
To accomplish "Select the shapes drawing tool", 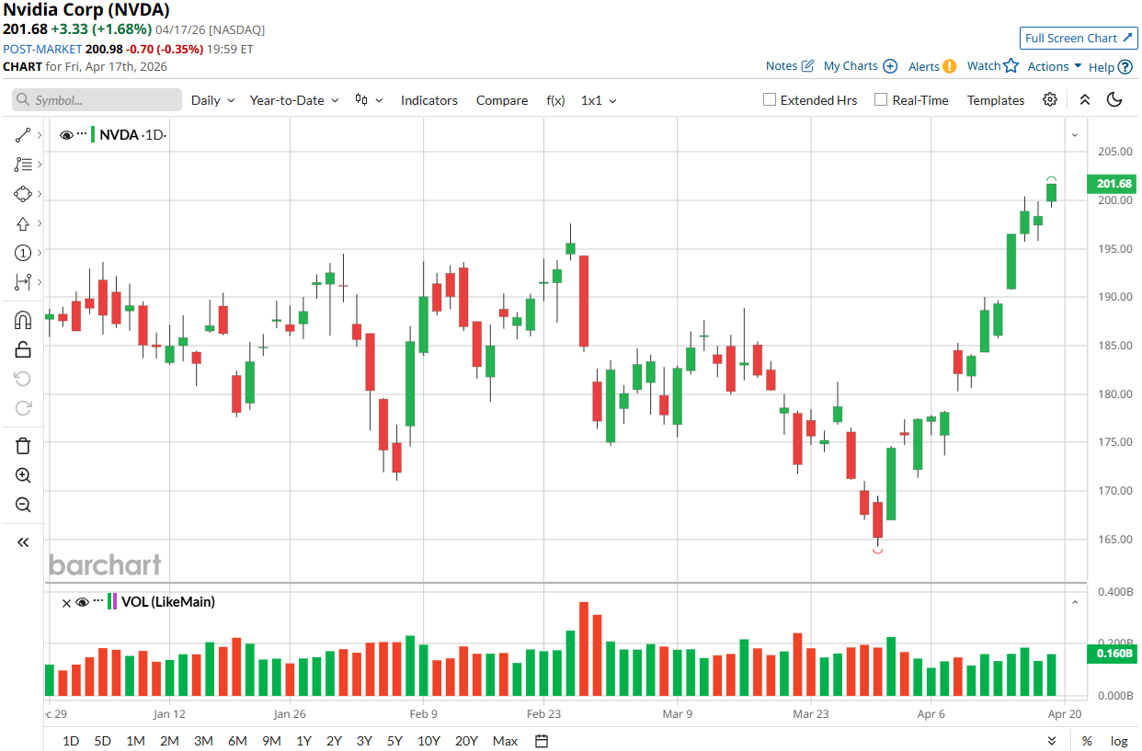I will (23, 194).
